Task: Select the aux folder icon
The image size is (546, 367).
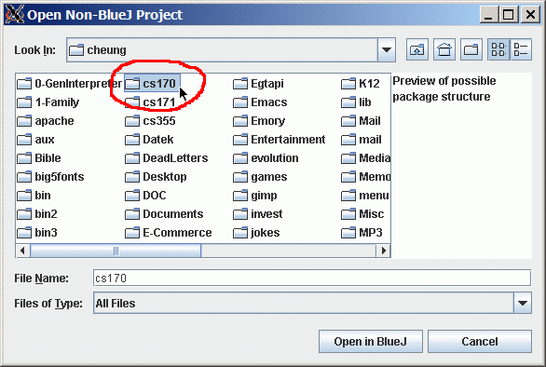Action: click(24, 140)
